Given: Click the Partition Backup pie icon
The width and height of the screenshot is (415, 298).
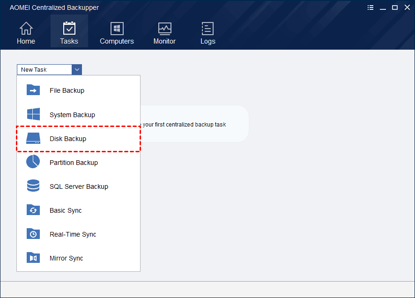Looking at the screenshot, I should (x=33, y=162).
